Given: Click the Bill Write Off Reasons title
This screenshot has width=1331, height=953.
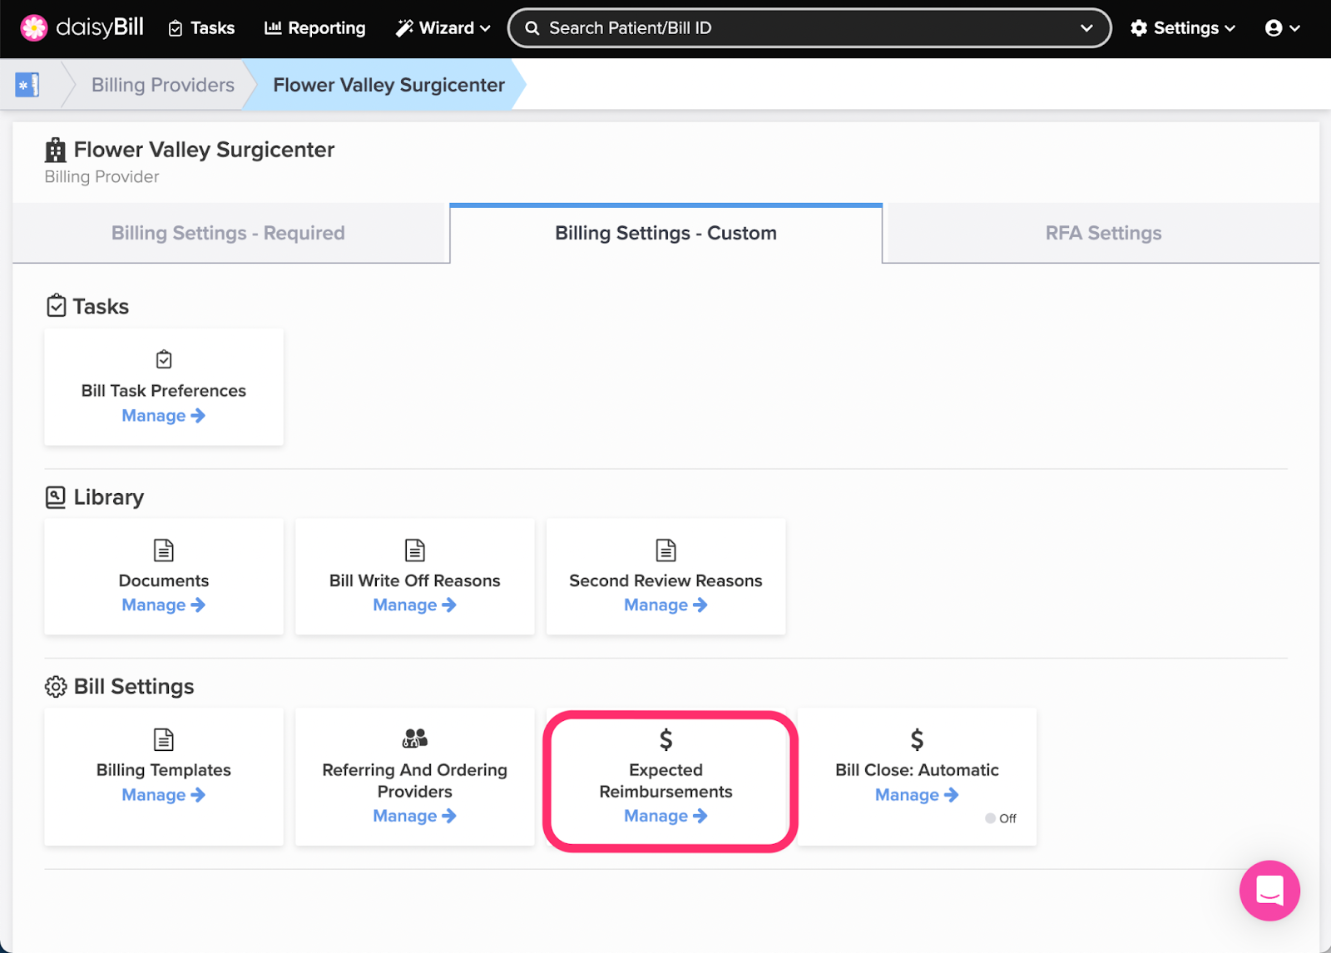Looking at the screenshot, I should click(x=415, y=580).
